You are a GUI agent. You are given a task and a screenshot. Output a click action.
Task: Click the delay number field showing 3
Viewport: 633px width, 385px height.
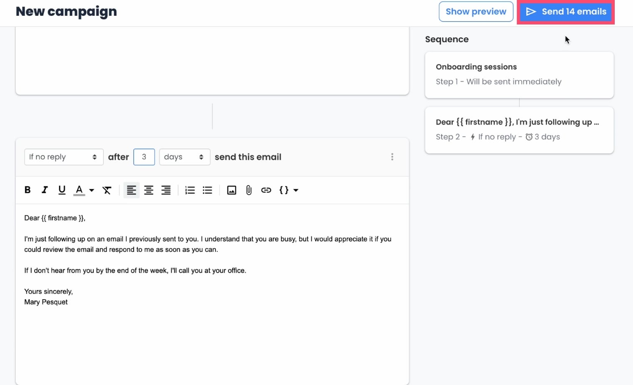click(144, 157)
